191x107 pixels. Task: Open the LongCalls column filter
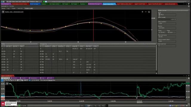tap(78, 46)
